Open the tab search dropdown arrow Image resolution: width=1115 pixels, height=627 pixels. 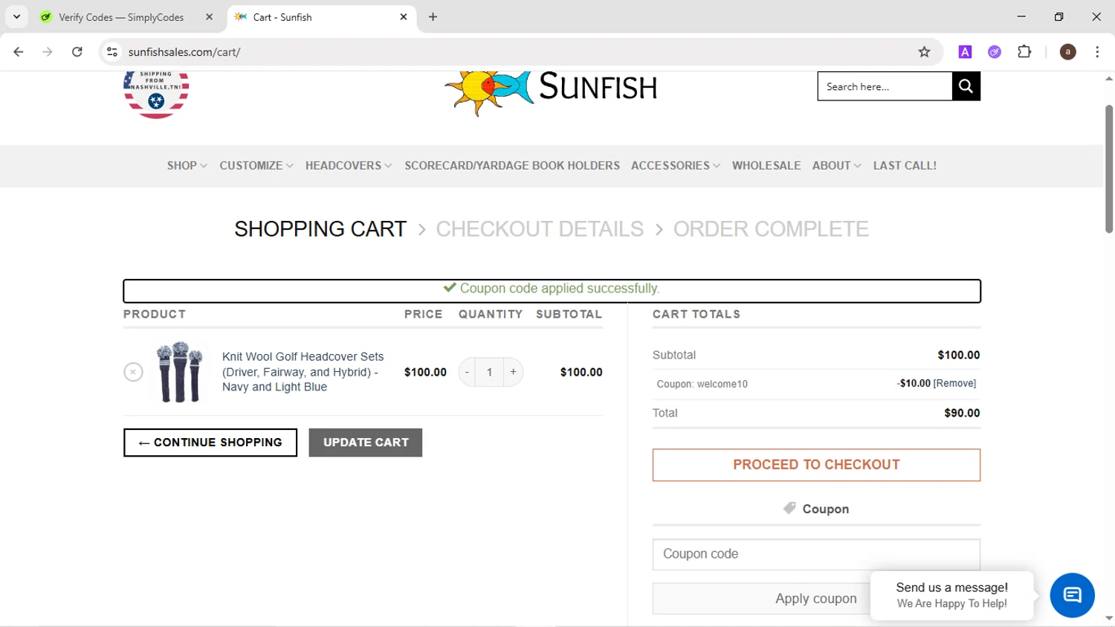[16, 16]
